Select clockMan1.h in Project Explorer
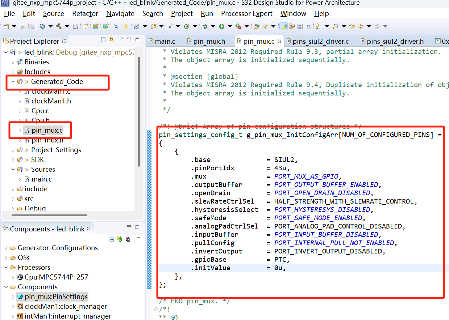This screenshot has height=320, width=449. tap(47, 101)
